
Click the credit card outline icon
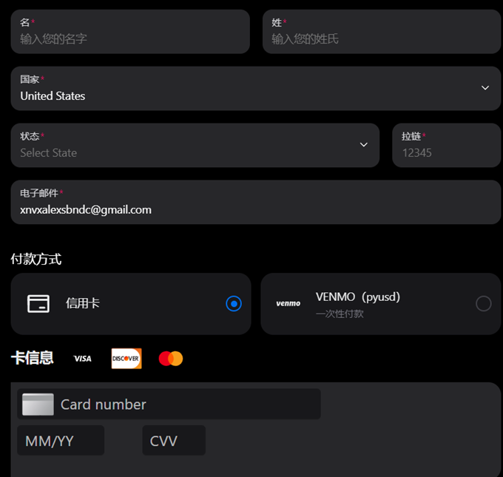(38, 303)
